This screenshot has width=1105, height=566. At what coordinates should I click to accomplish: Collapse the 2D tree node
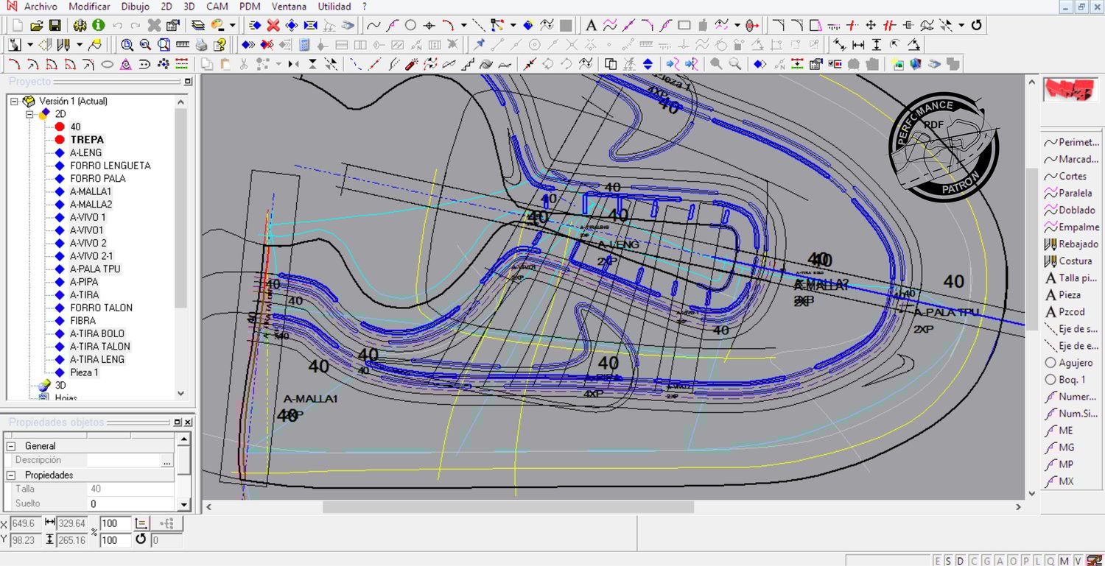click(x=29, y=114)
